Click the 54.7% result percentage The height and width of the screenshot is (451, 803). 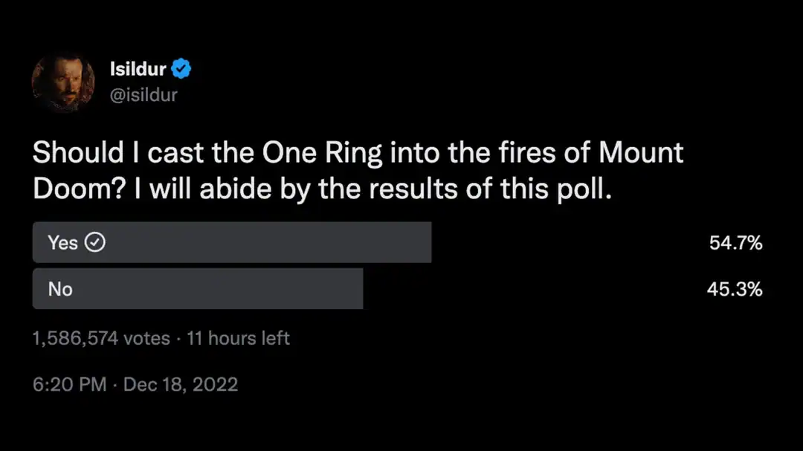735,243
